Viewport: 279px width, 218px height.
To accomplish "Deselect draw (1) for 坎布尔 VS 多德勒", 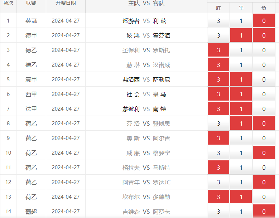I will [x=241, y=197].
